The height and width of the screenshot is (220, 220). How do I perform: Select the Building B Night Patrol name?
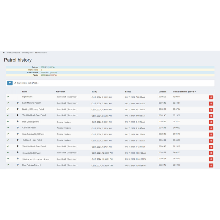click(x=32, y=140)
